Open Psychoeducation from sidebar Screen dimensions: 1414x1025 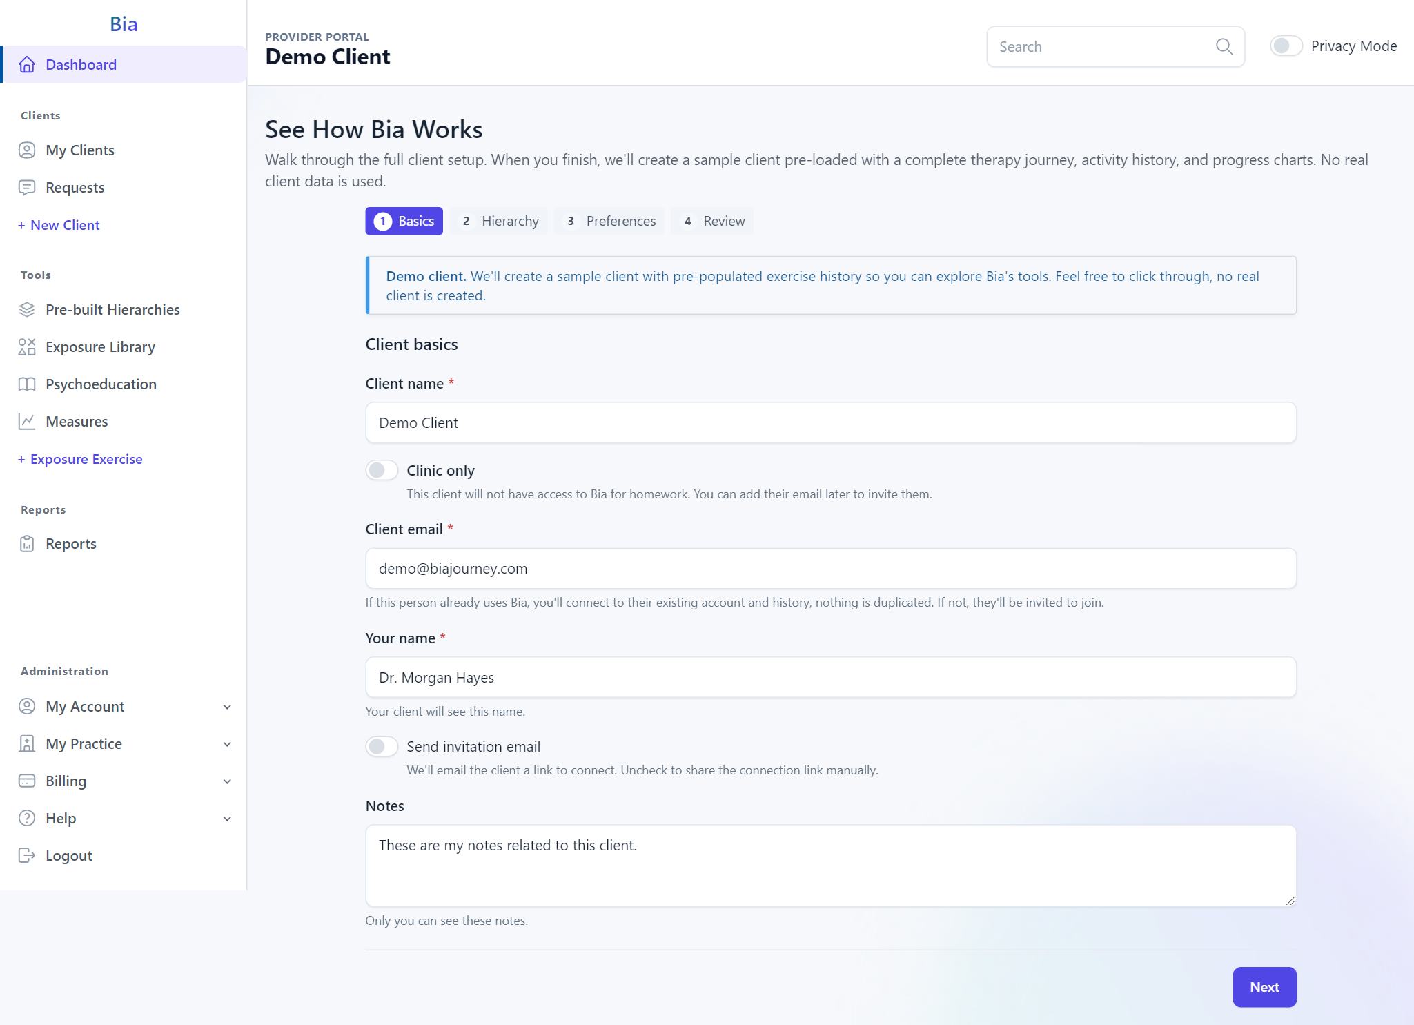click(124, 384)
